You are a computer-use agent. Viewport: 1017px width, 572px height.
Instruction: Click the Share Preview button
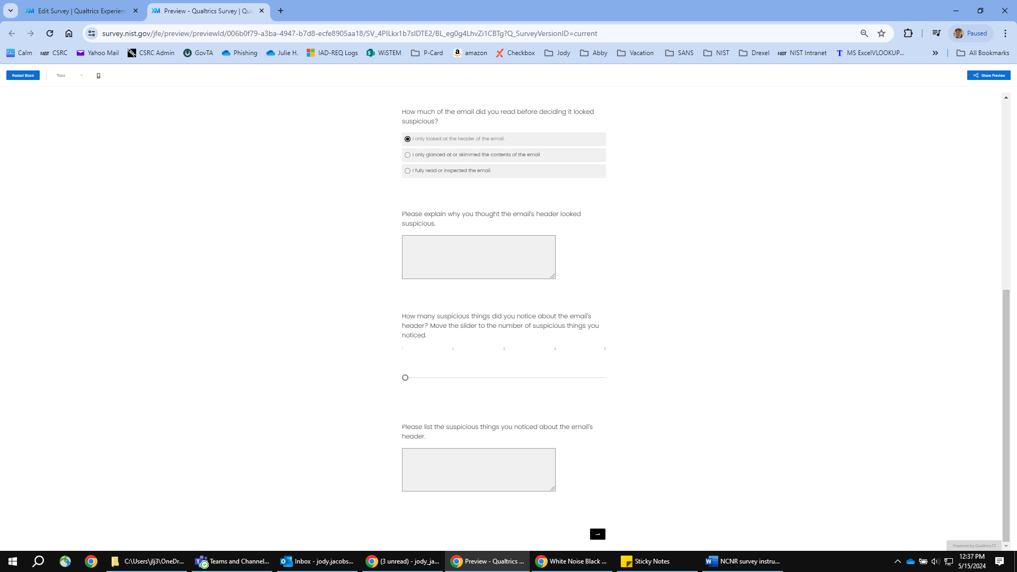click(988, 76)
